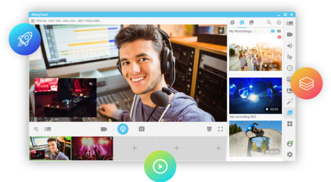
Task: Select the Draw tool in the sidebar
Action: (x=290, y=57)
